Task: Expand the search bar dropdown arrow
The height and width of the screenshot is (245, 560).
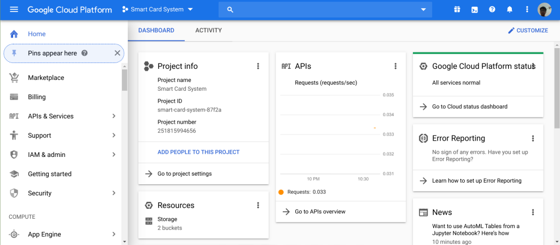Action: 423,10
